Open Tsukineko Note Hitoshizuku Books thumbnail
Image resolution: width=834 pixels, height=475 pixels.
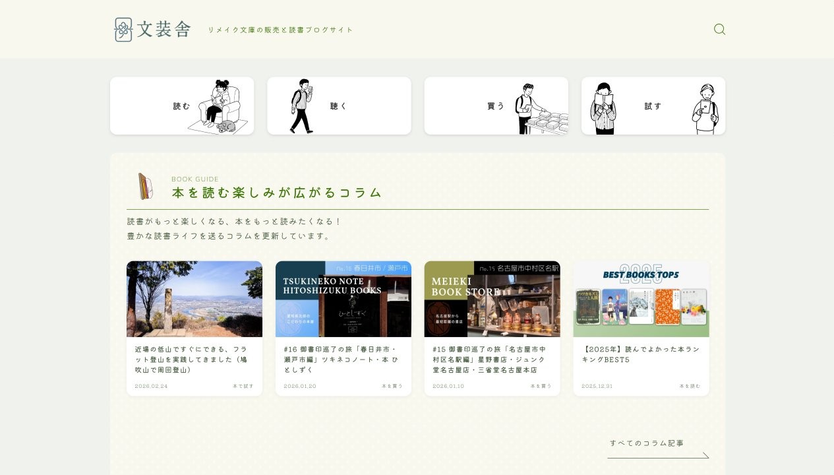click(343, 299)
